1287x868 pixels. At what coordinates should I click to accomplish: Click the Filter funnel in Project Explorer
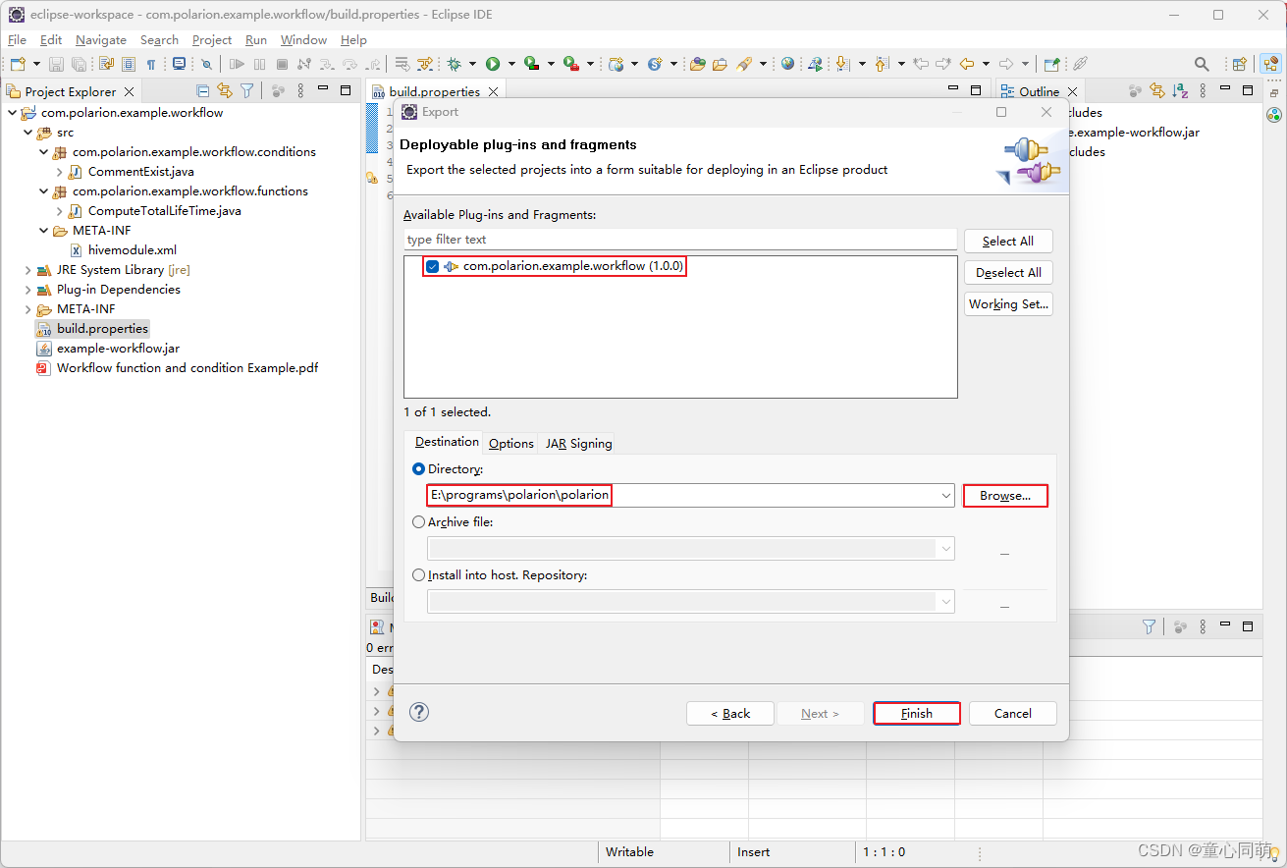[247, 90]
